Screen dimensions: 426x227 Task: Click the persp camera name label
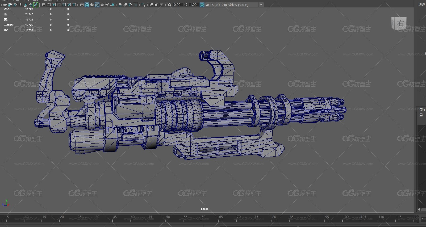click(205, 209)
